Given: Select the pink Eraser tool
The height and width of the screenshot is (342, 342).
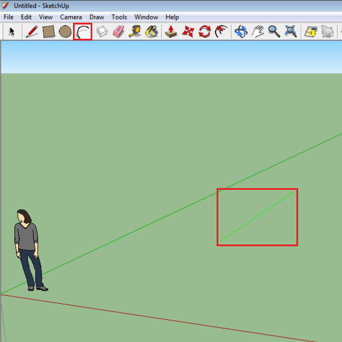Looking at the screenshot, I should [119, 31].
